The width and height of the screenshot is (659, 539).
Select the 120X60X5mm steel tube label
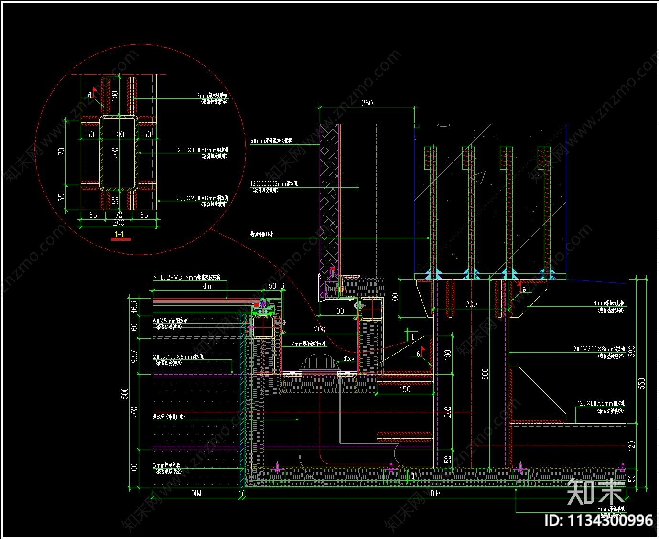pyautogui.click(x=274, y=183)
